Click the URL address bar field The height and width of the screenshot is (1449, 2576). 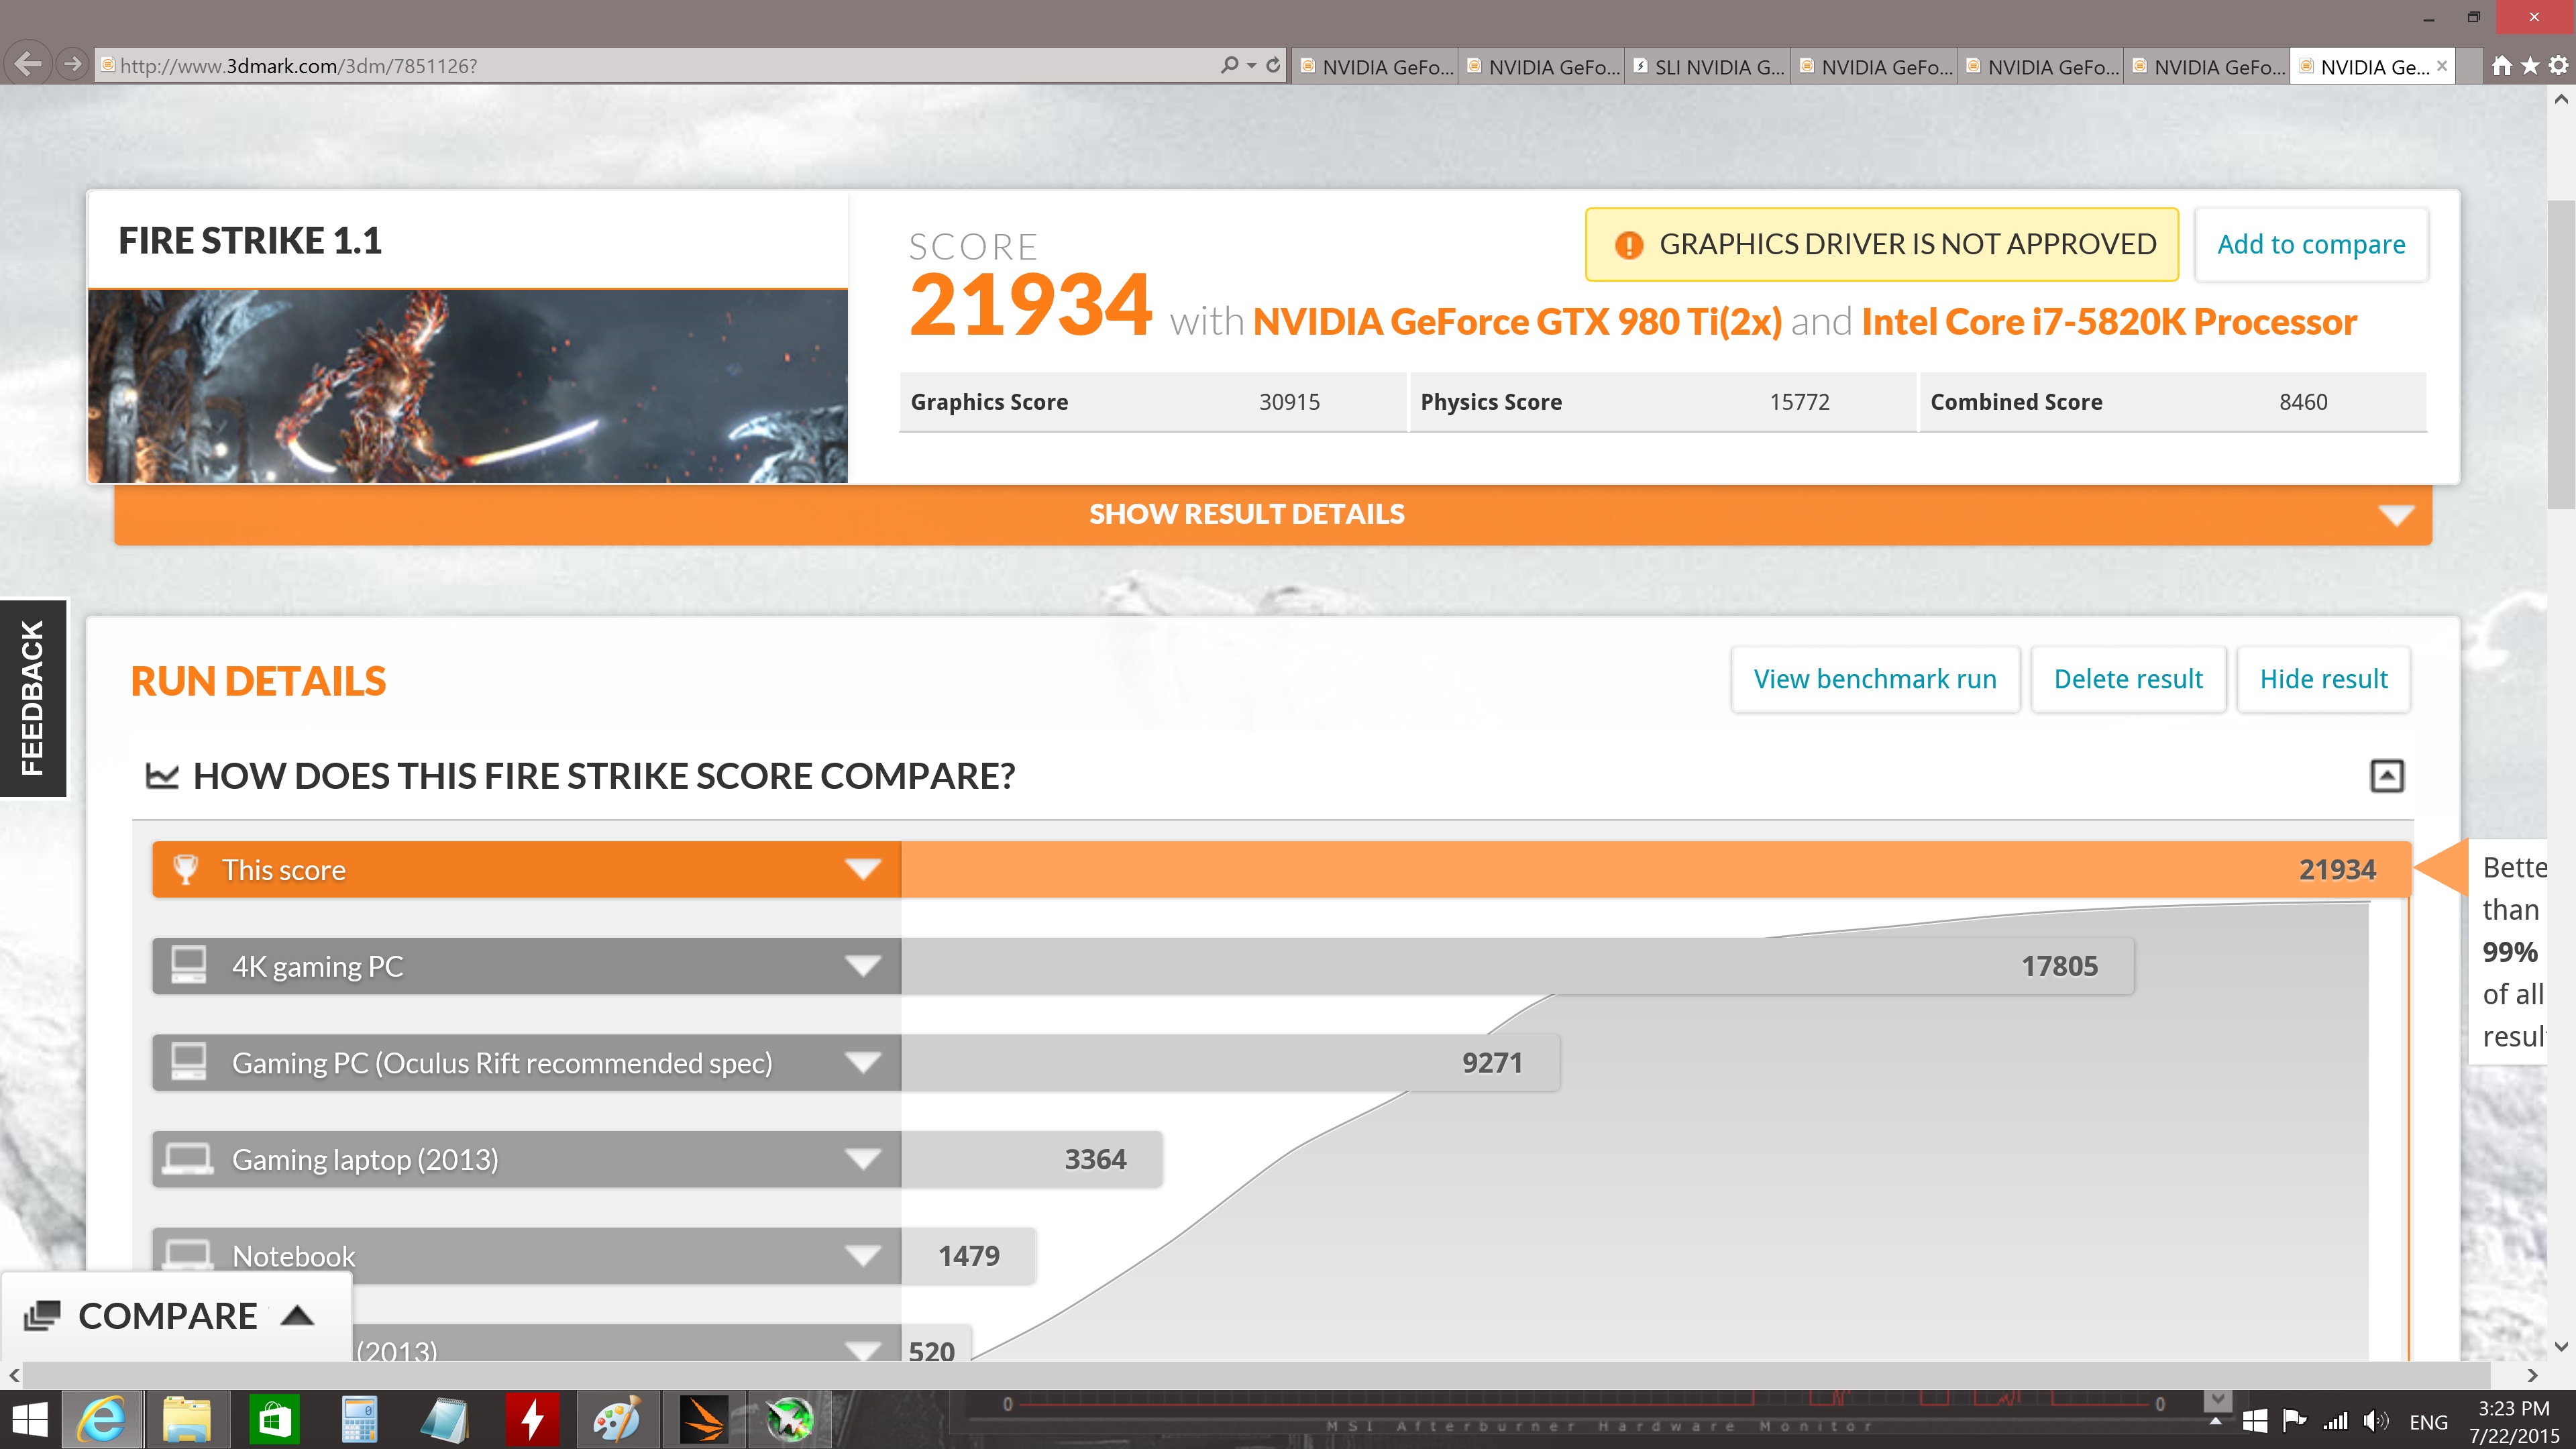point(650,66)
